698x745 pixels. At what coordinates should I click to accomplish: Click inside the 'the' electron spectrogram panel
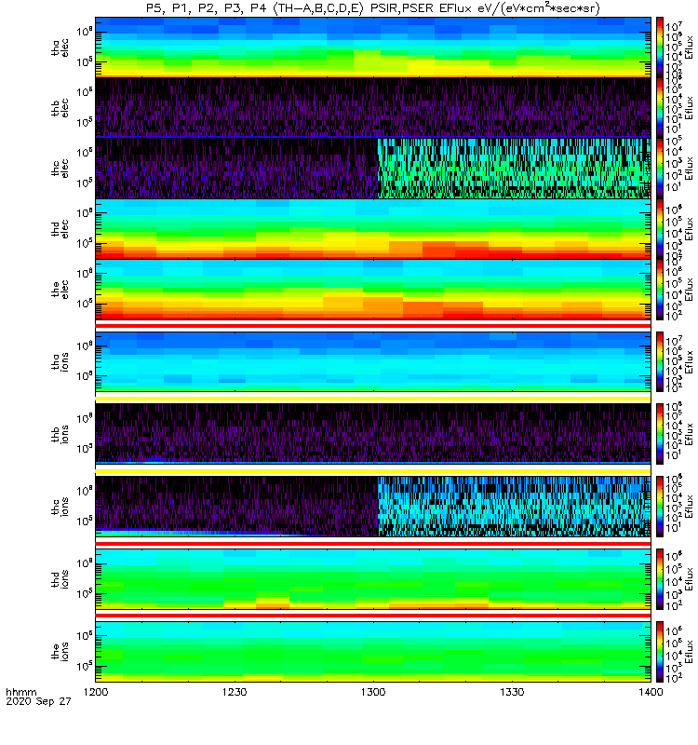373,290
